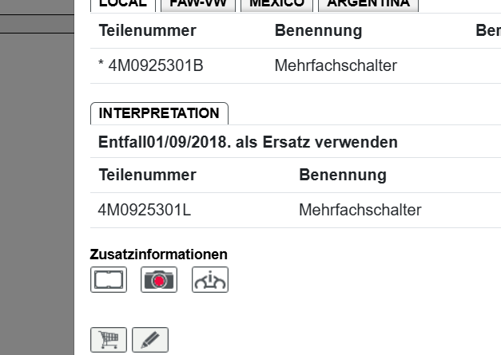Open the vehicle info icon

point(210,280)
